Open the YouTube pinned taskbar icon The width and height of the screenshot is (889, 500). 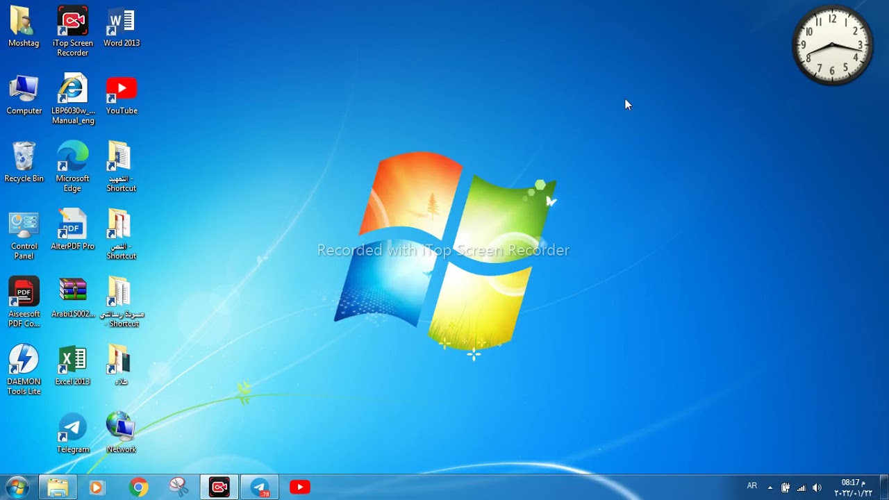point(300,487)
